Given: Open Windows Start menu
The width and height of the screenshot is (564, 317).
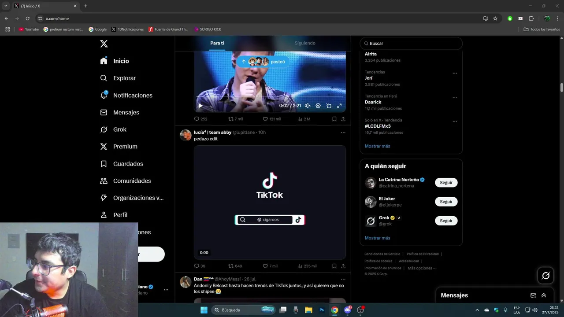Looking at the screenshot, I should click(x=204, y=310).
